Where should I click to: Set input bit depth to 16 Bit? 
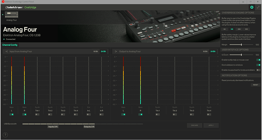pos(96,51)
